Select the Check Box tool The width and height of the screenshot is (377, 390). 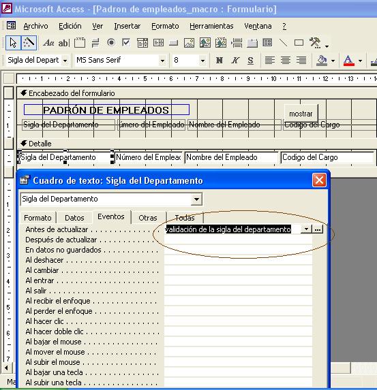(x=126, y=42)
